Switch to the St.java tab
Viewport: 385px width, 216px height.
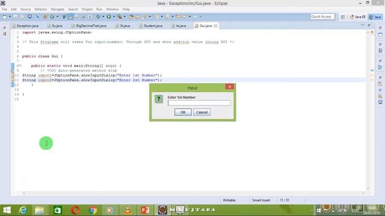(123, 26)
